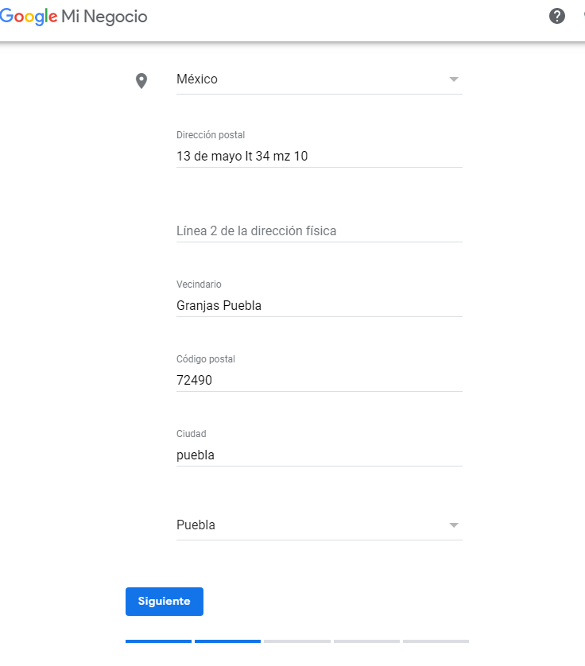Image resolution: width=585 pixels, height=666 pixels.
Task: Click the Línea 2 de la dirección física field
Action: tap(318, 231)
